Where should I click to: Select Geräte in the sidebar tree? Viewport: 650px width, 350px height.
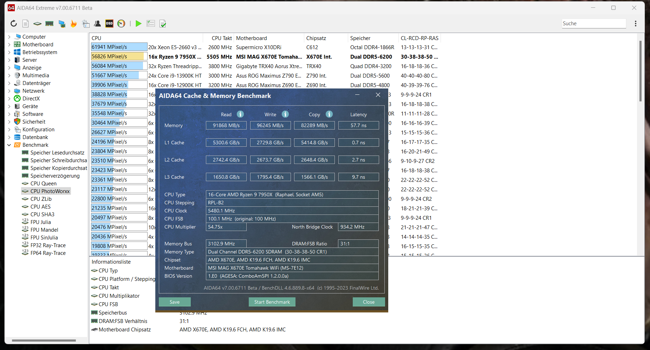pyautogui.click(x=30, y=106)
